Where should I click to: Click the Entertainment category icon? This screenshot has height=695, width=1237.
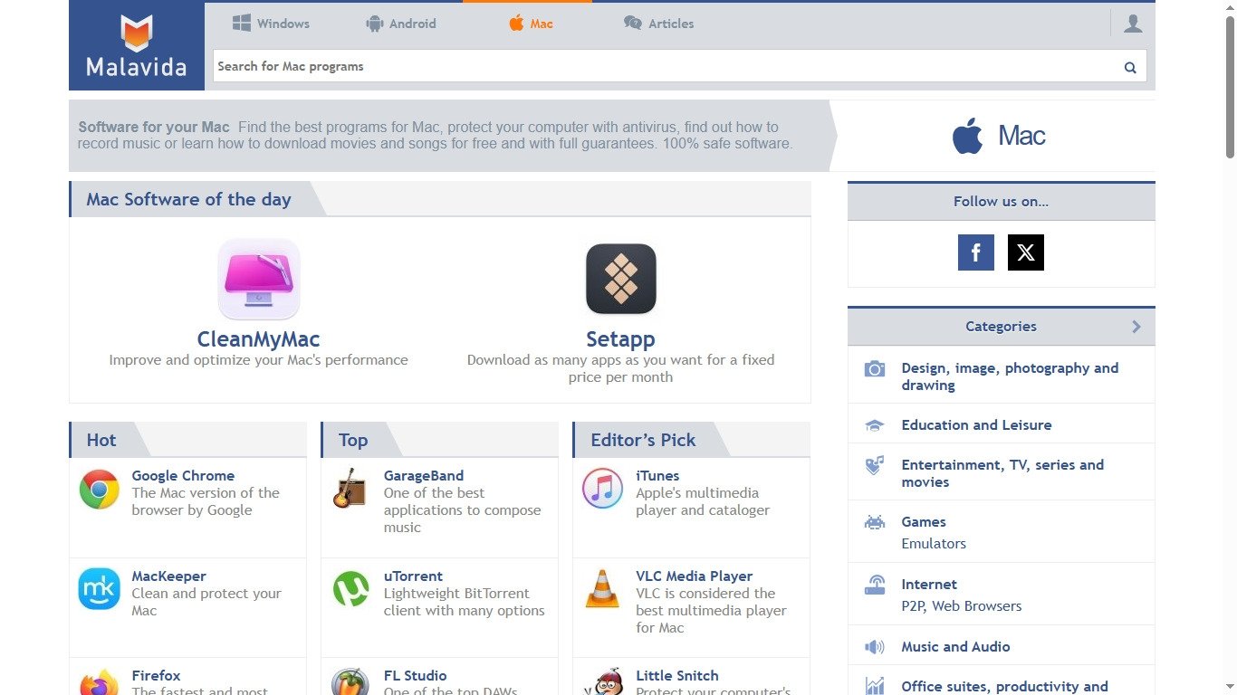point(874,465)
